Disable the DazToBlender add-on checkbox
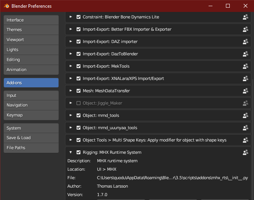 79,54
